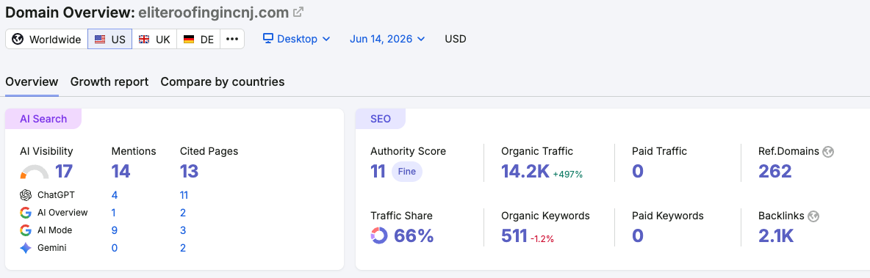The image size is (870, 278).
Task: Select the Overview tab
Action: point(32,82)
